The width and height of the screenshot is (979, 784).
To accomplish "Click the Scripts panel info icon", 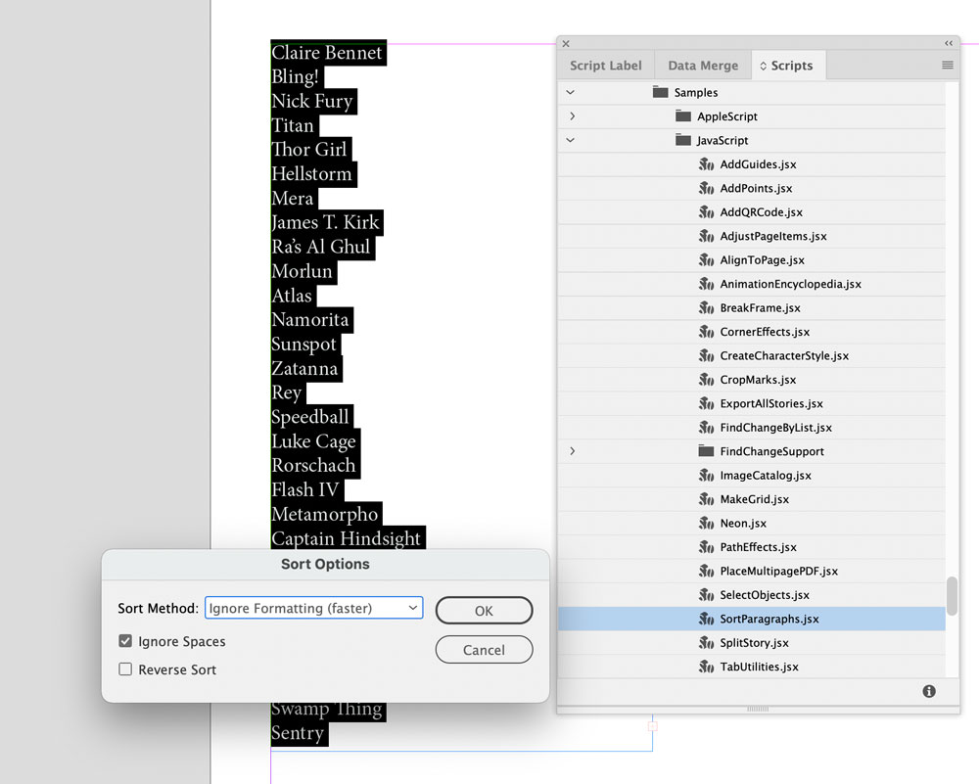I will [x=929, y=691].
